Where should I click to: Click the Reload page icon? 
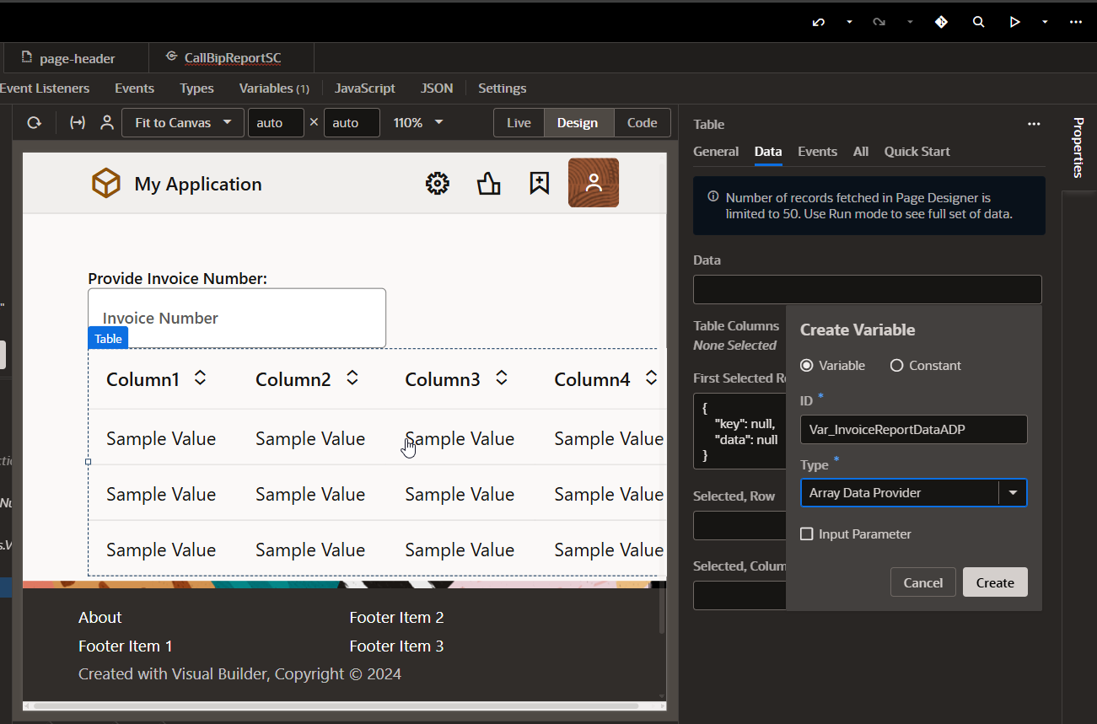(34, 122)
